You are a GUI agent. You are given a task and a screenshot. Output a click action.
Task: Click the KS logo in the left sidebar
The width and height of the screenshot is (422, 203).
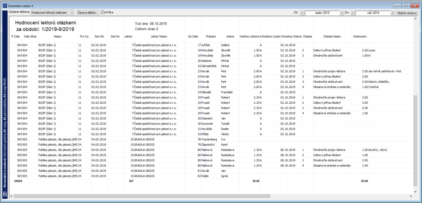4,194
